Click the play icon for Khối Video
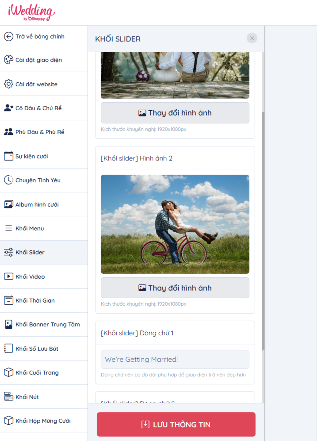The height and width of the screenshot is (441, 317). (x=8, y=276)
